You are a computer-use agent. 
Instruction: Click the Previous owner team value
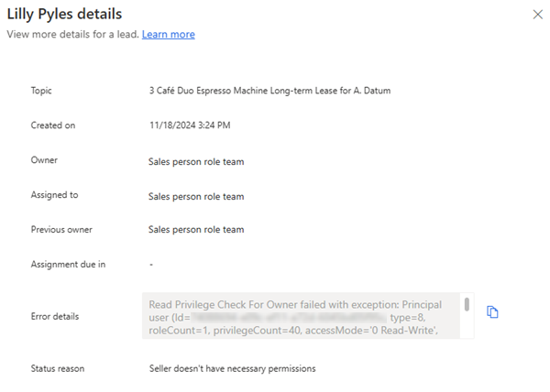click(x=196, y=229)
